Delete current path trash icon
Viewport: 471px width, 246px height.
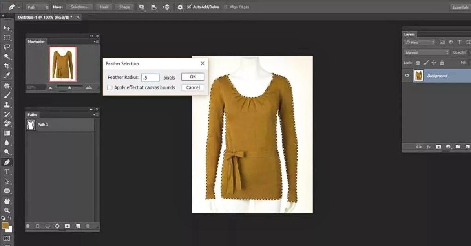88,226
